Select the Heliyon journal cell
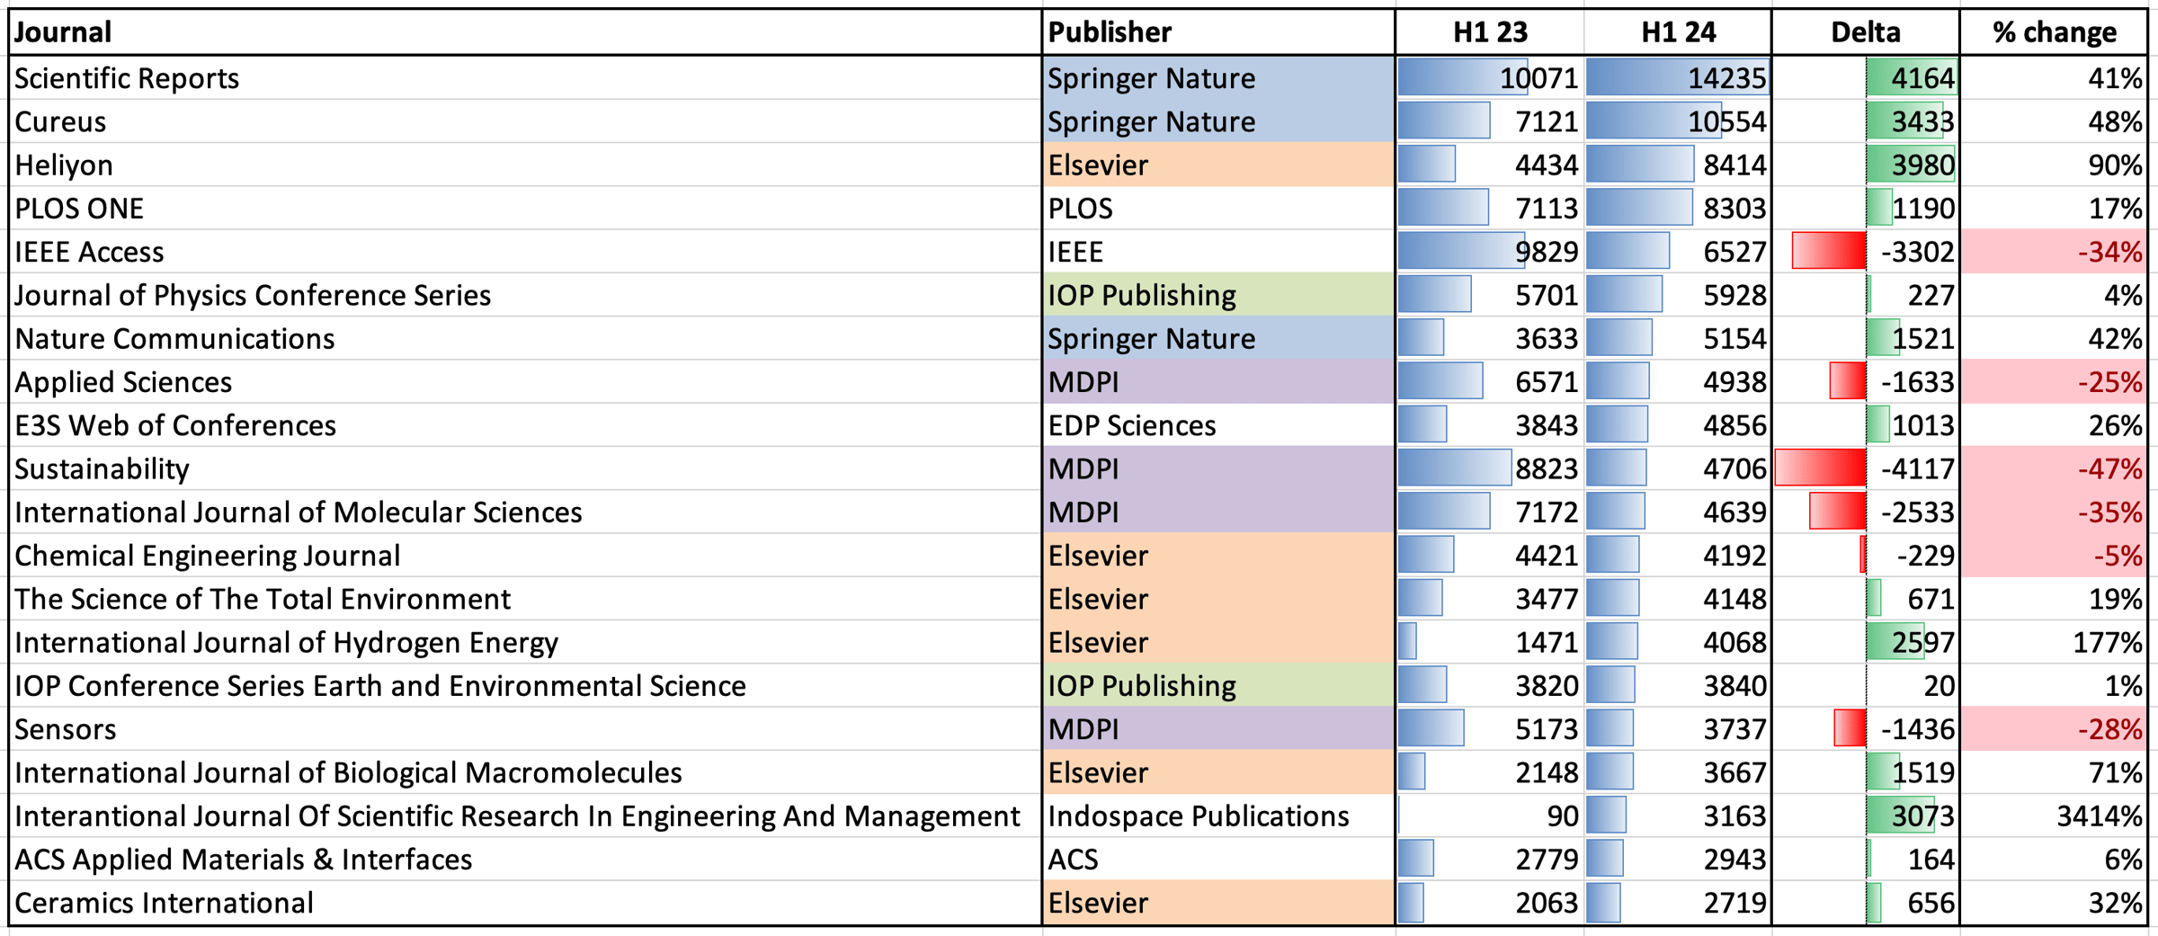2158x936 pixels. 525,165
